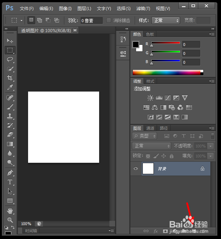221x239 pixels.
Task: Select the Spot Healing Brush tool
Action: 10,98
